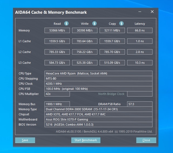Click BIOS Version field 5216 AGESA

coord(99,124)
